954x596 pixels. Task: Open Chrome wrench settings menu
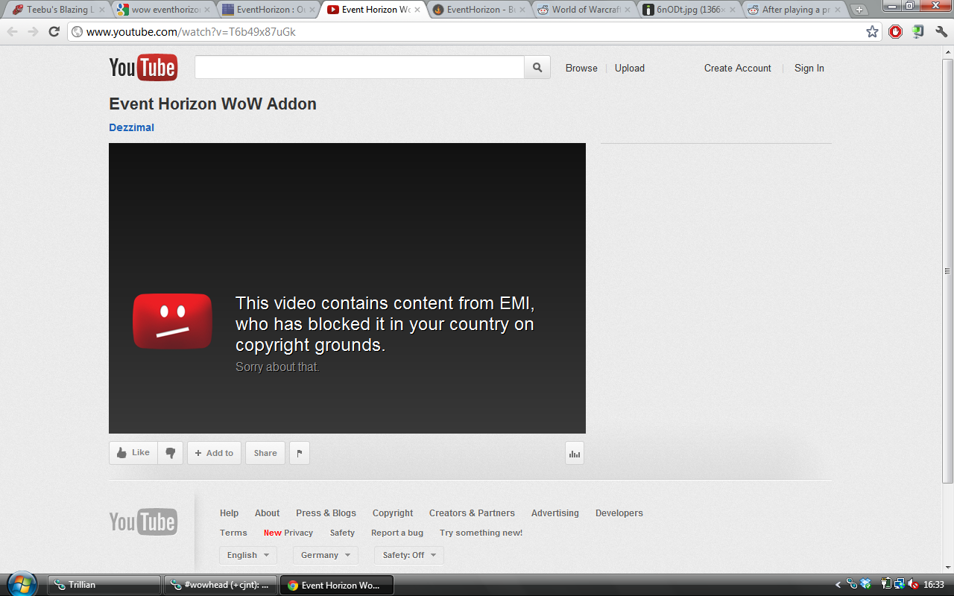click(941, 32)
